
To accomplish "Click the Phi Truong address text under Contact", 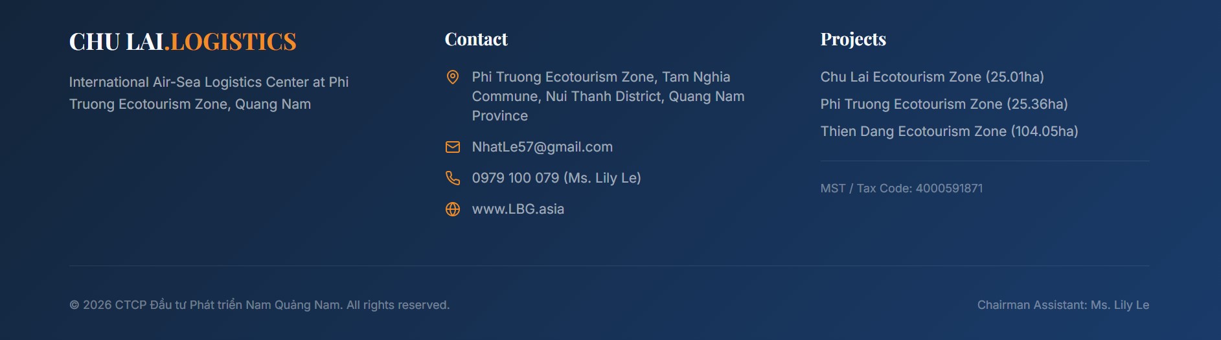I will pyautogui.click(x=608, y=96).
